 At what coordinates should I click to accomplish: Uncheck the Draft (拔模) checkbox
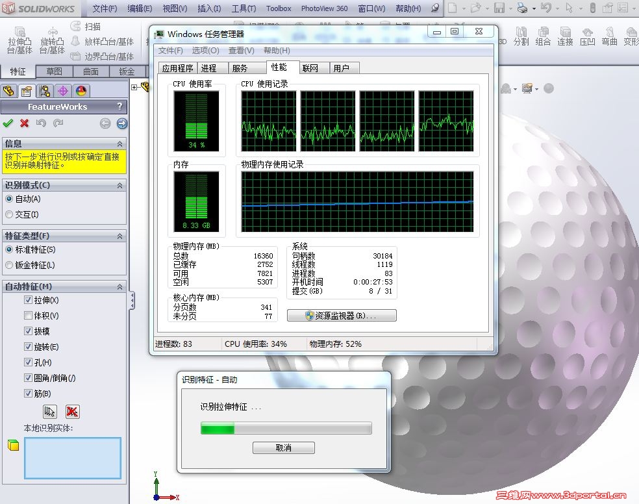(x=28, y=331)
